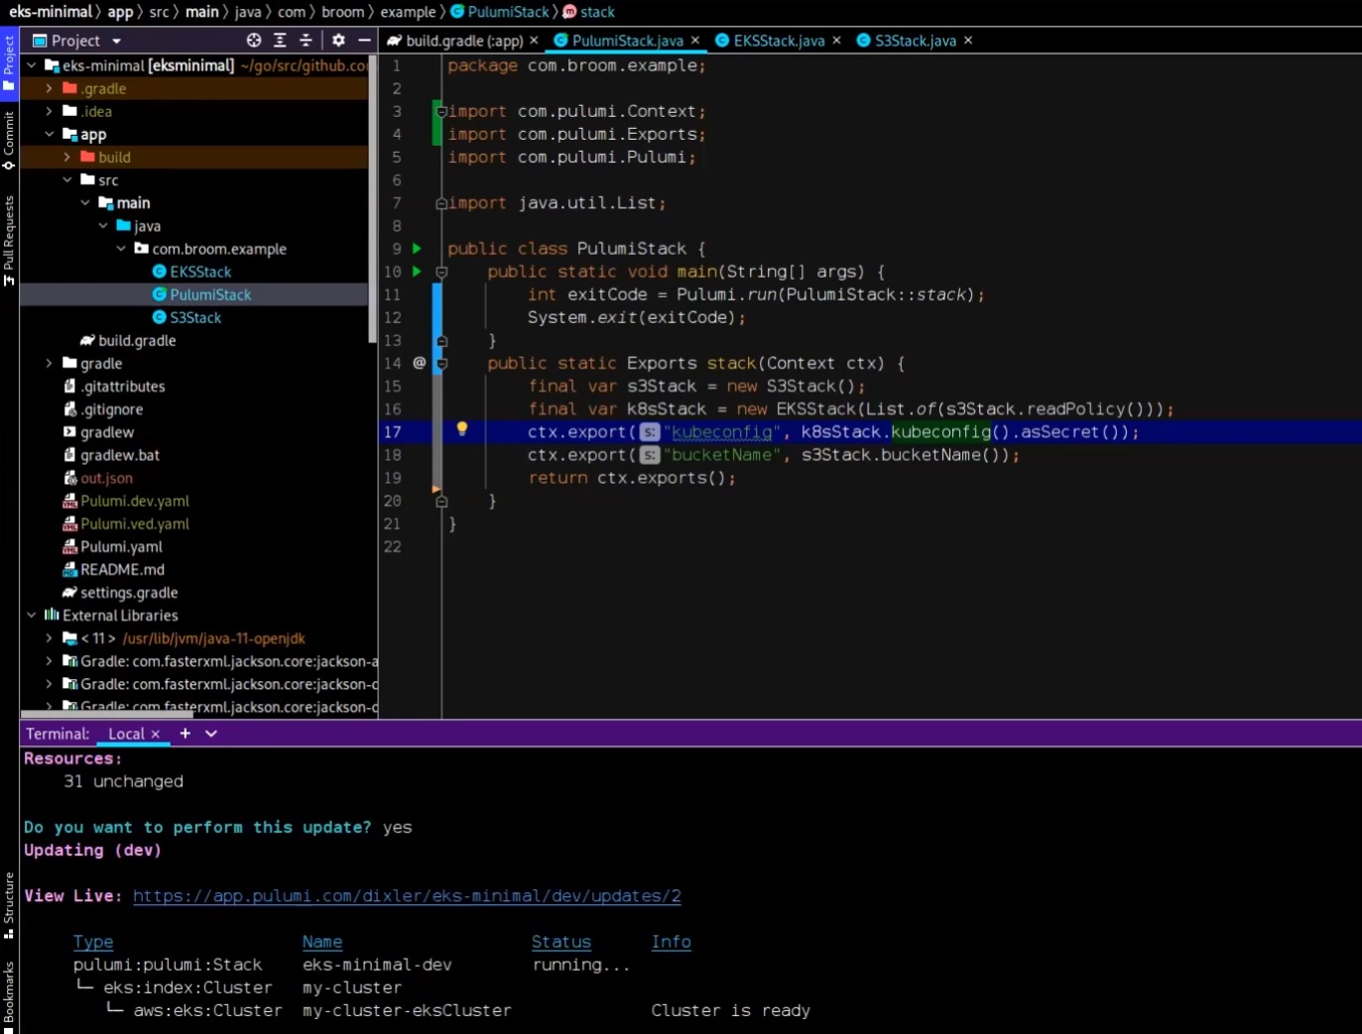Click the Select Opened File crosshair icon
Viewport: 1362px width, 1034px height.
click(253, 41)
